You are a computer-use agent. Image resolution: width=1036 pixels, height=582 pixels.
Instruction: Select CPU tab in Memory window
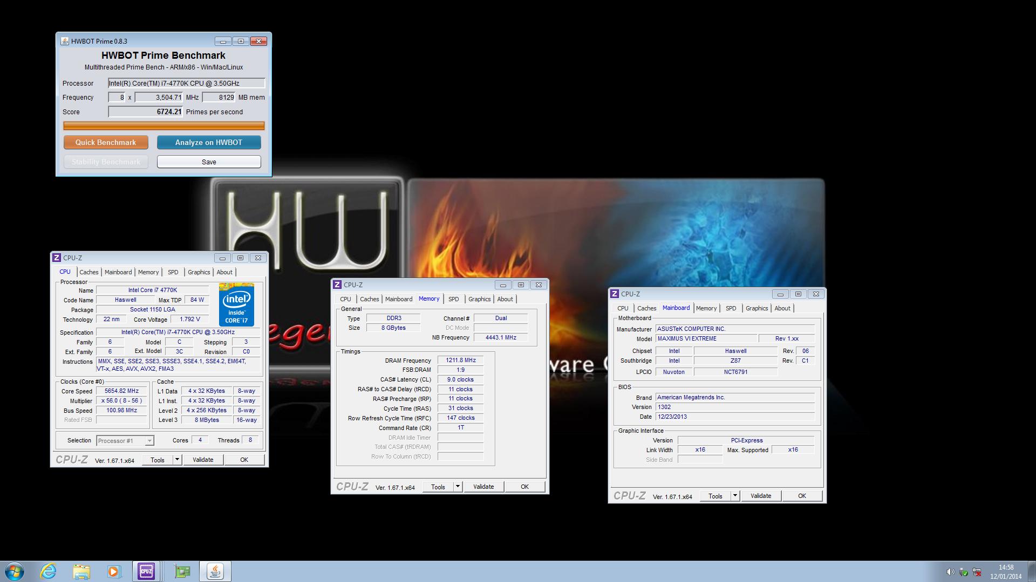[x=345, y=299]
